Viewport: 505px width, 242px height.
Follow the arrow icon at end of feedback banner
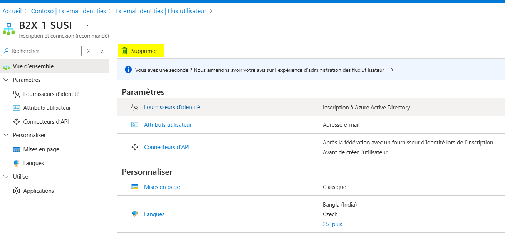390,70
